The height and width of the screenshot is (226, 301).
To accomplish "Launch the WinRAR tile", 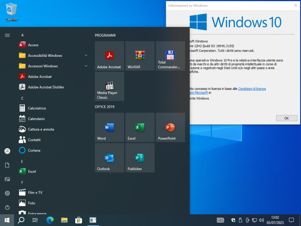I will point(140,56).
